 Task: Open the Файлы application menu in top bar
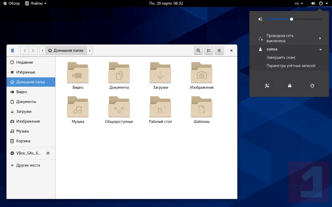tap(36, 3)
